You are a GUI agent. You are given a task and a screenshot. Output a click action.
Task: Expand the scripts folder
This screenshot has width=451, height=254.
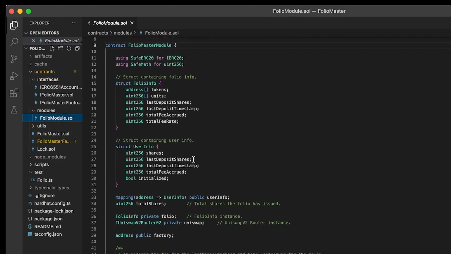42,165
